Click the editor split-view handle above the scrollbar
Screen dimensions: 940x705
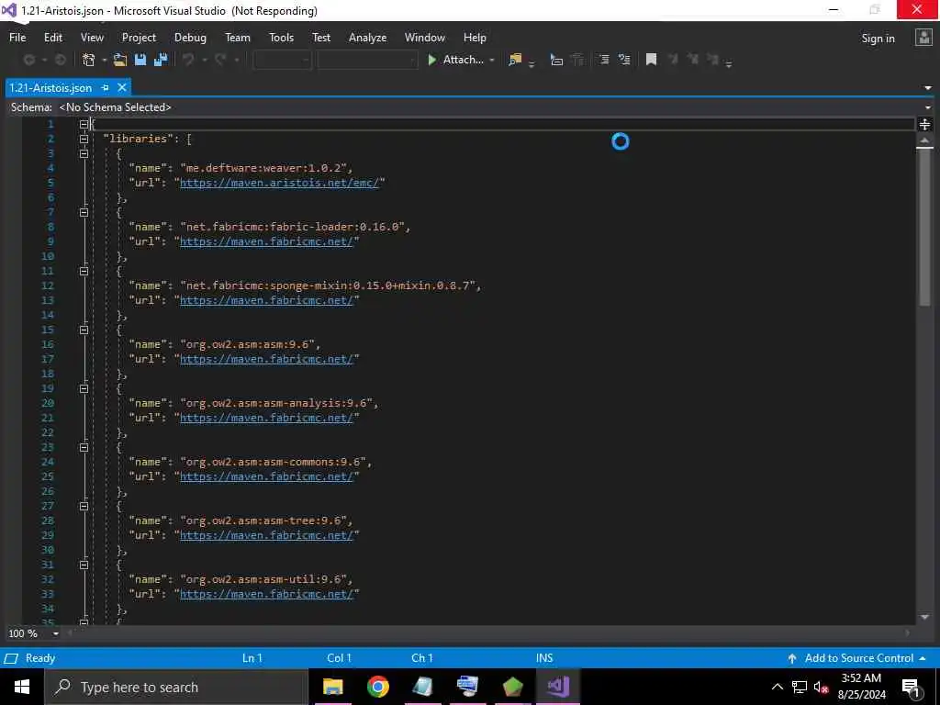[x=924, y=124]
